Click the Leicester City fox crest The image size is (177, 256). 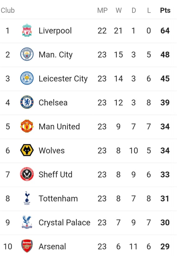coord(27,78)
